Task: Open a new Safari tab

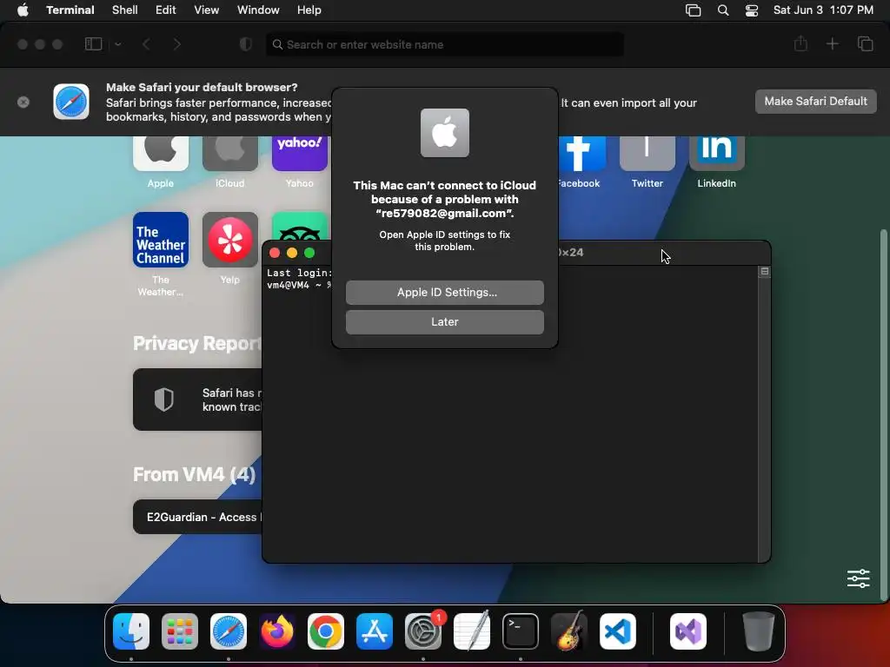Action: (x=832, y=43)
